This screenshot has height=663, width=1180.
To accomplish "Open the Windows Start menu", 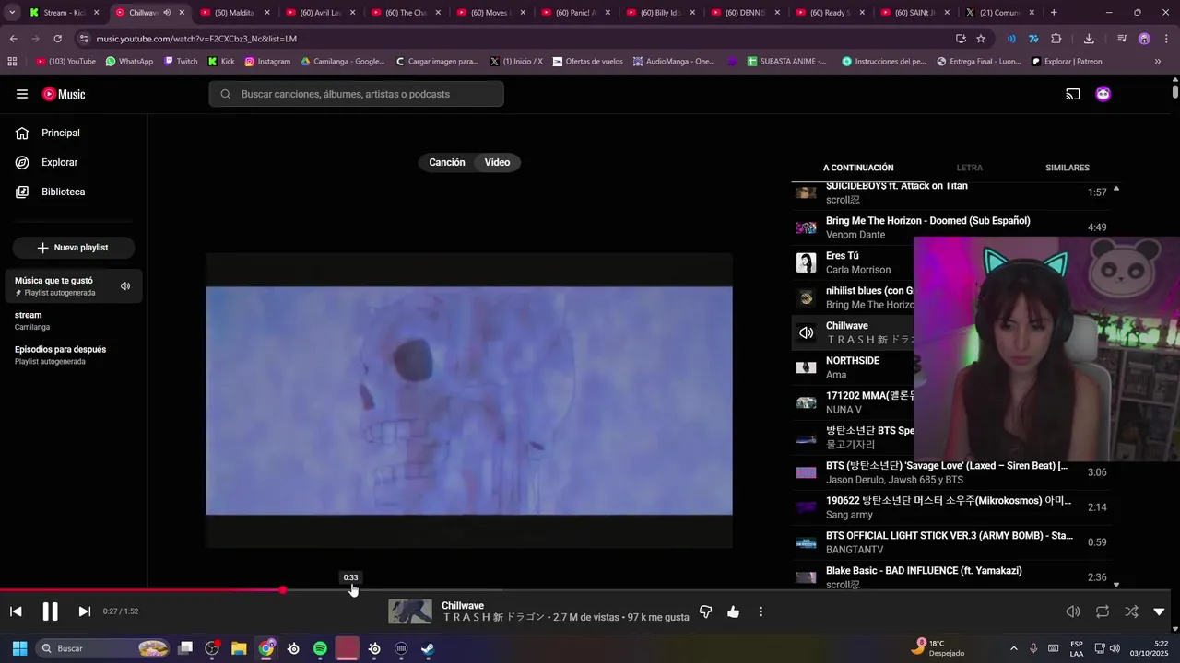I will pos(19,648).
